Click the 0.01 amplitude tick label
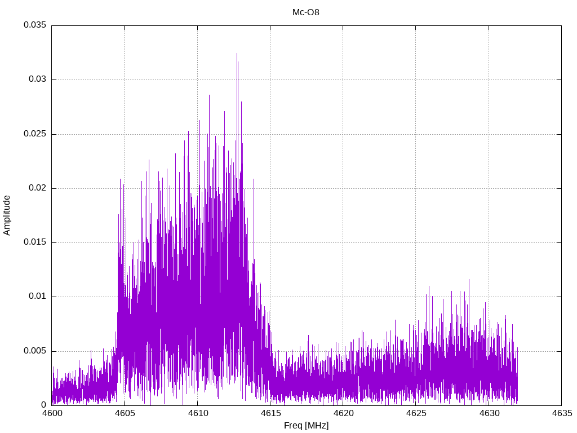This screenshot has height=433, width=577. (x=37, y=297)
